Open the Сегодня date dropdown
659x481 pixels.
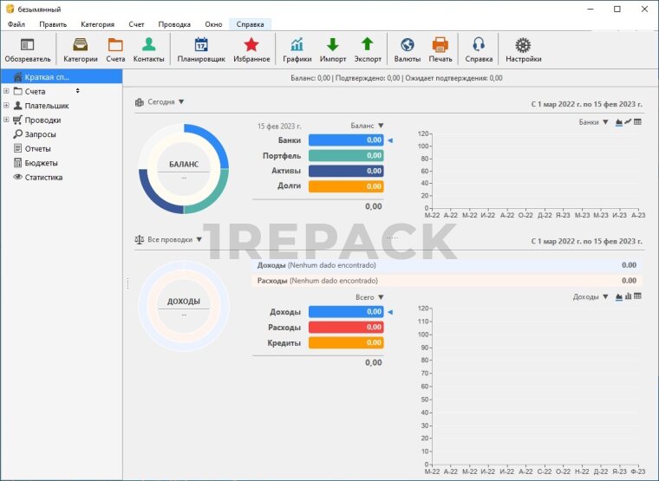[x=160, y=102]
